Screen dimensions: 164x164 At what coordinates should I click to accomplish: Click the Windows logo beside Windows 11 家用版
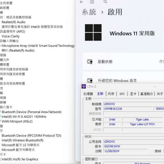click(x=93, y=32)
